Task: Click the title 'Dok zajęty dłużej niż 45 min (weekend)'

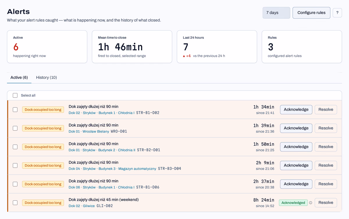Action: coord(104,200)
